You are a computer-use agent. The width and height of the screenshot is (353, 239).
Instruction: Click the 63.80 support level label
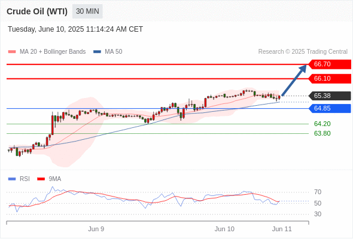pyautogui.click(x=322, y=134)
